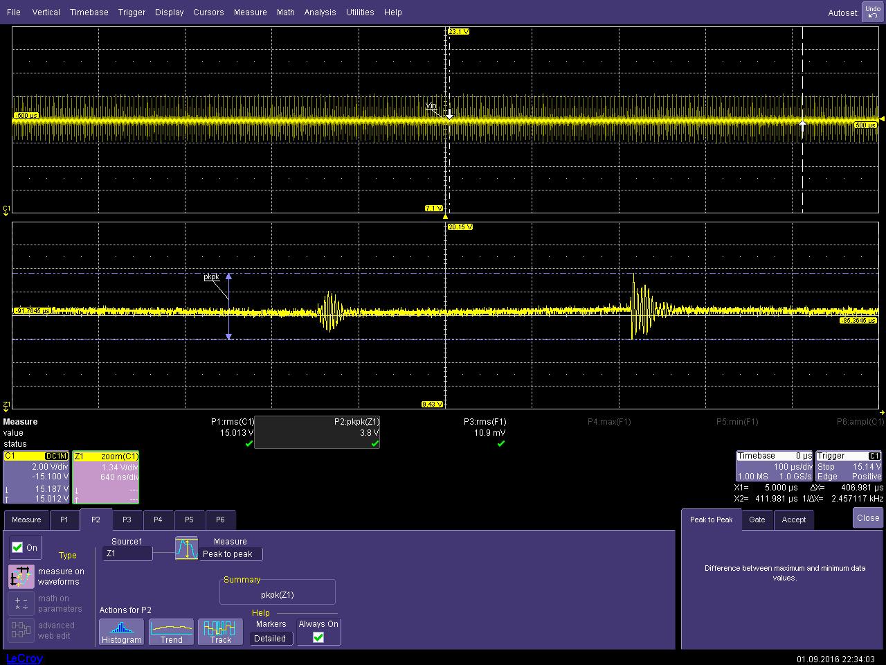Select the measure on waveforms type icon
The image size is (886, 665).
21,576
